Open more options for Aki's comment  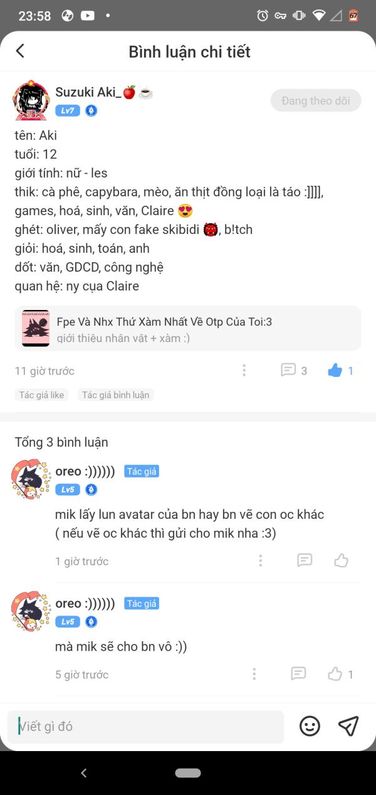(244, 371)
